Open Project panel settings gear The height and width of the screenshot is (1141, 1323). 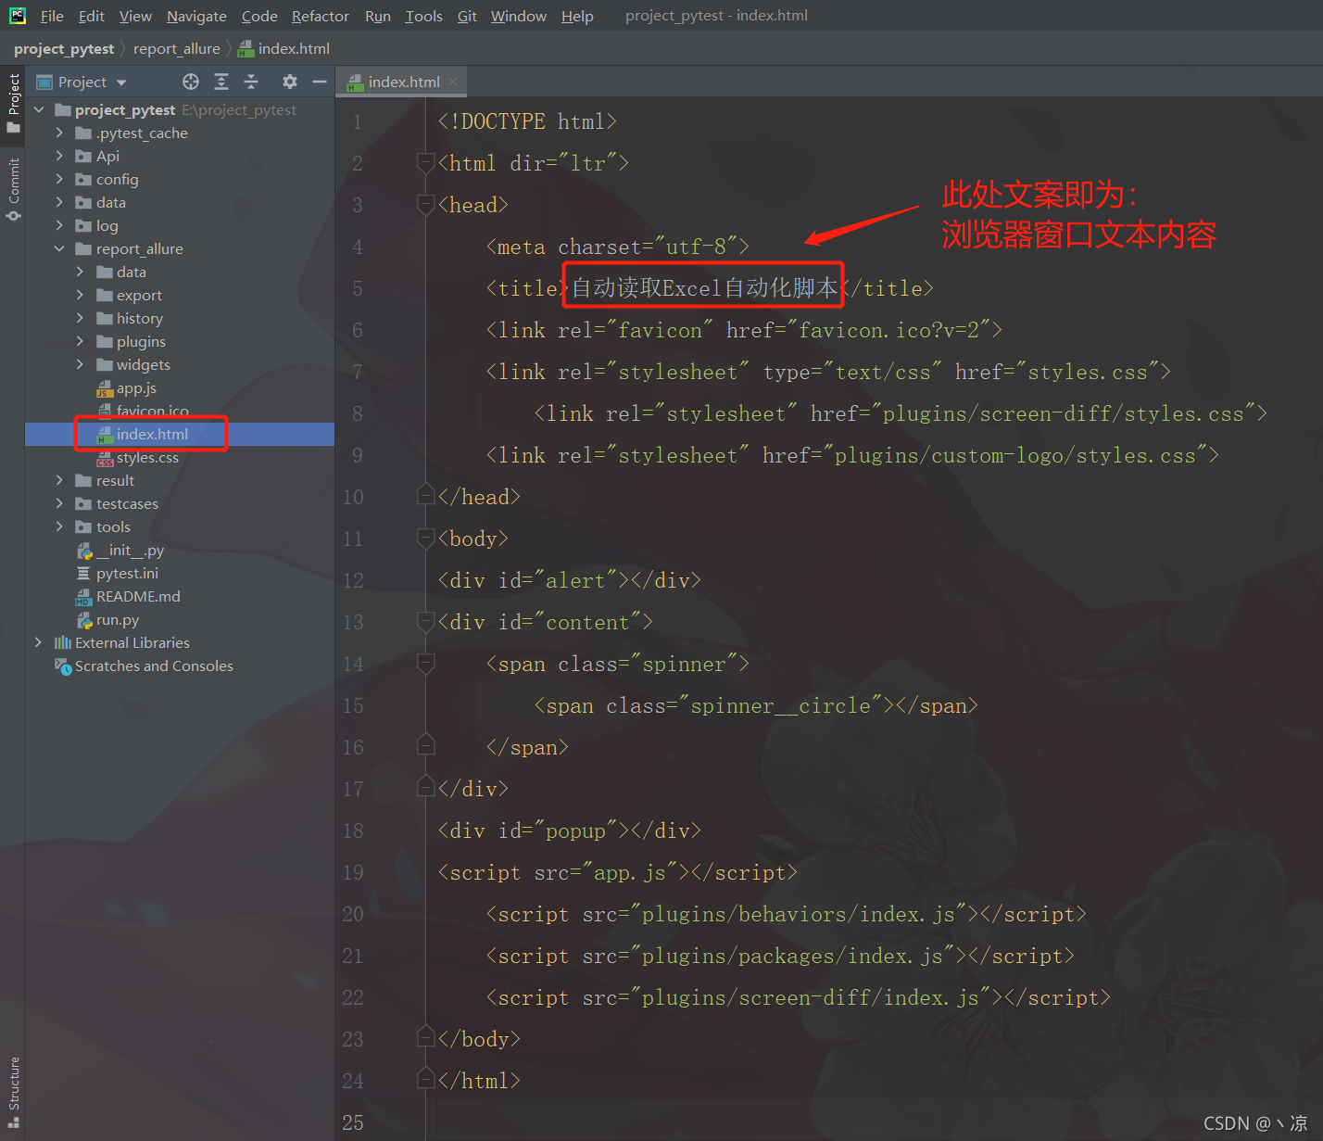tap(290, 82)
